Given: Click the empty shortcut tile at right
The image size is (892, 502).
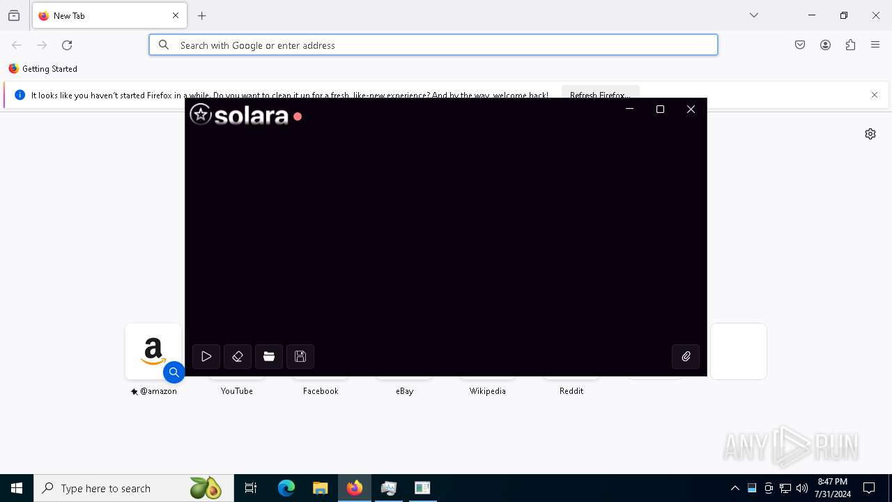Looking at the screenshot, I should click(x=739, y=351).
